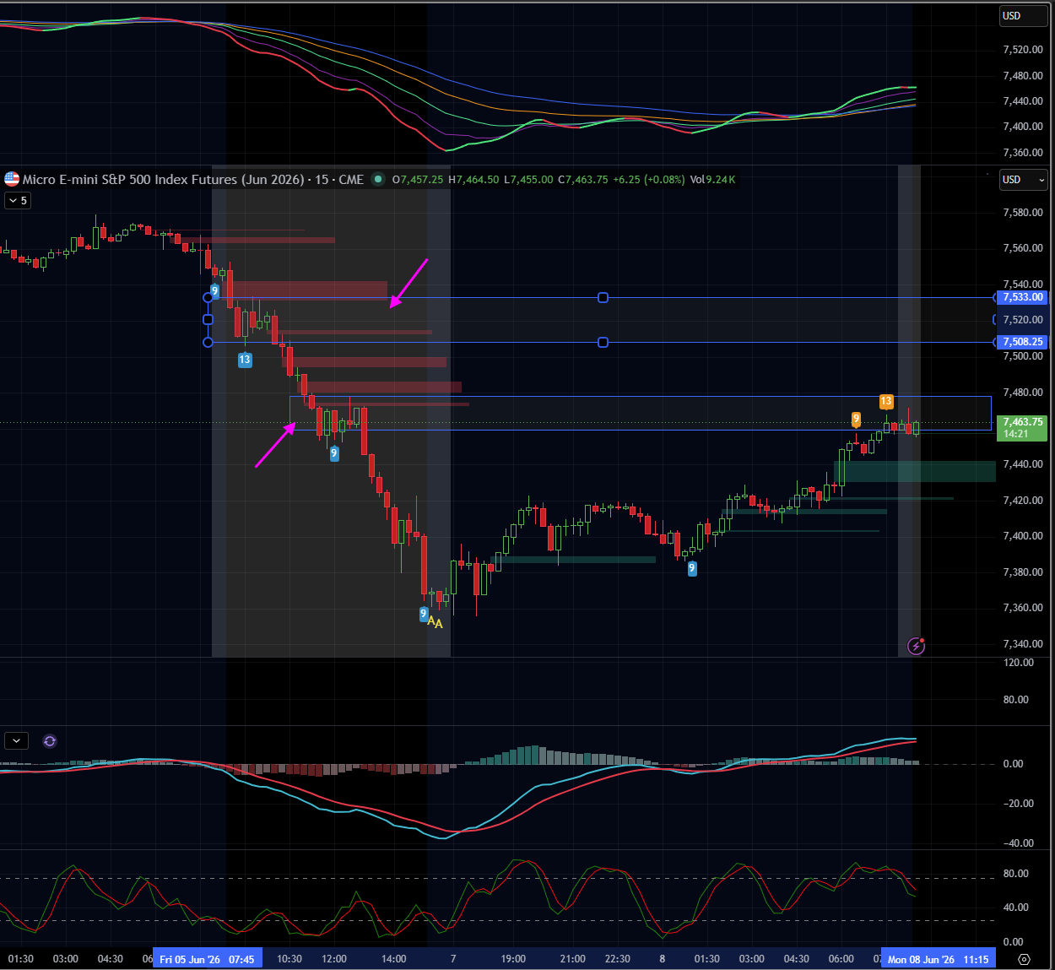Screen dimensions: 1055x970
Task: Click the green market status dot
Action: pyautogui.click(x=378, y=179)
